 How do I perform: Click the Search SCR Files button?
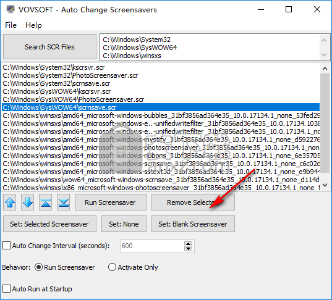[49, 47]
